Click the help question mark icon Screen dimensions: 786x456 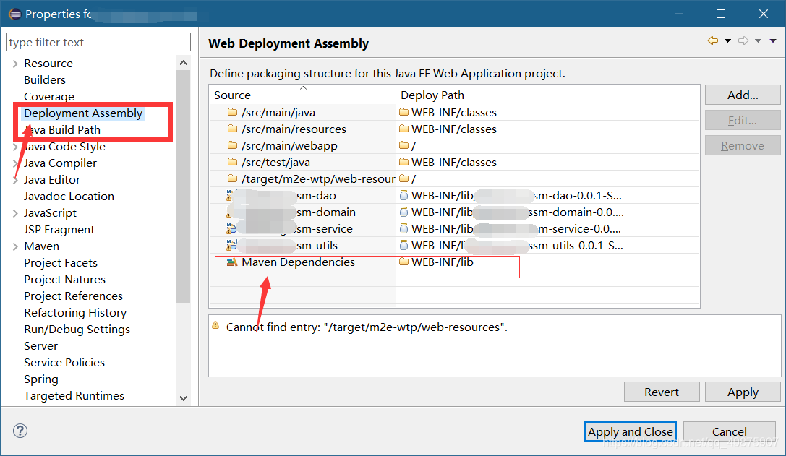click(x=20, y=431)
